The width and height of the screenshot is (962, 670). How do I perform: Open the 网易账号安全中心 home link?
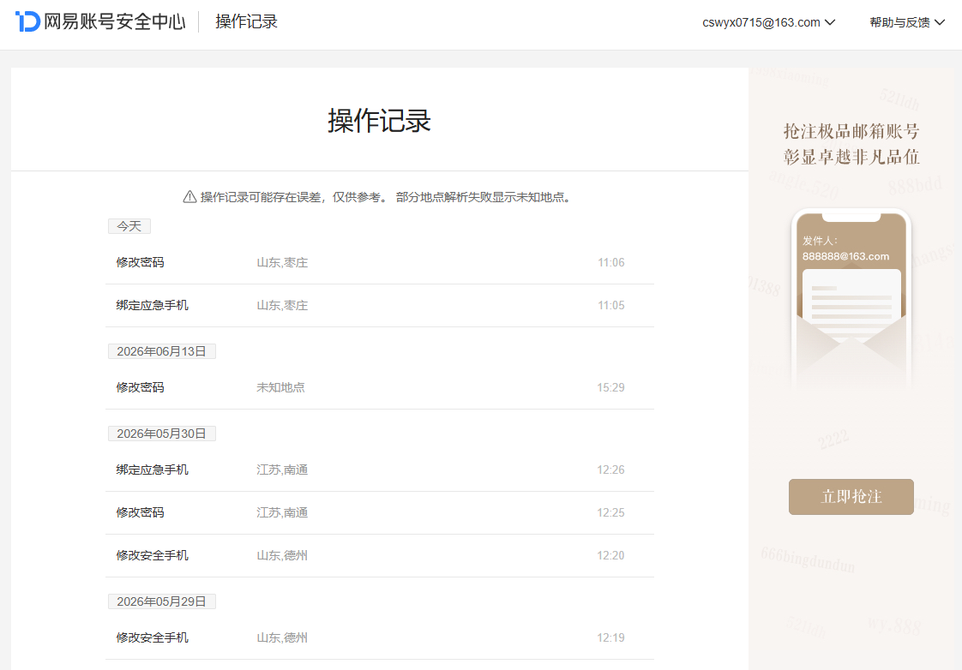(x=114, y=21)
